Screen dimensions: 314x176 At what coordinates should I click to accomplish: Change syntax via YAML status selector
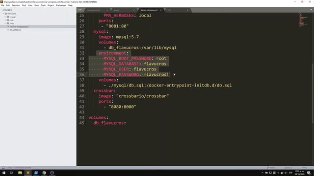pyautogui.click(x=304, y=168)
